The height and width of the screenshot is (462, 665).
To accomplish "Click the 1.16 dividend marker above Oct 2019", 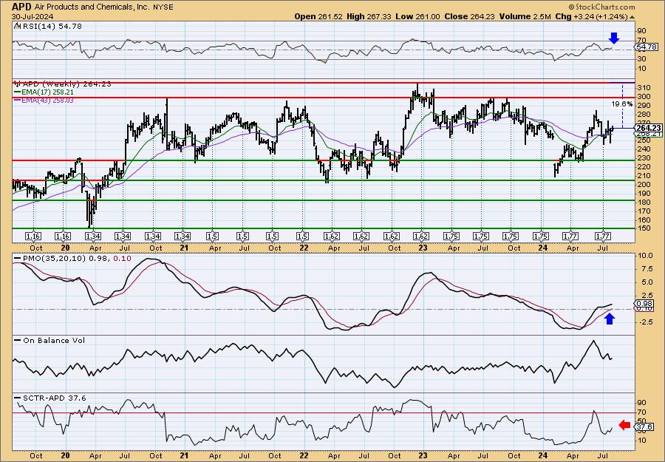I will 33,237.
